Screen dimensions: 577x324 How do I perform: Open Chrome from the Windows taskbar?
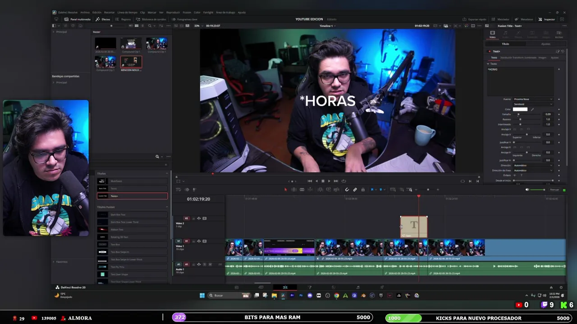[337, 295]
